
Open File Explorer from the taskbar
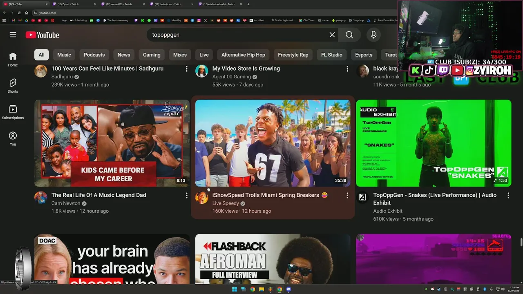(x=261, y=289)
